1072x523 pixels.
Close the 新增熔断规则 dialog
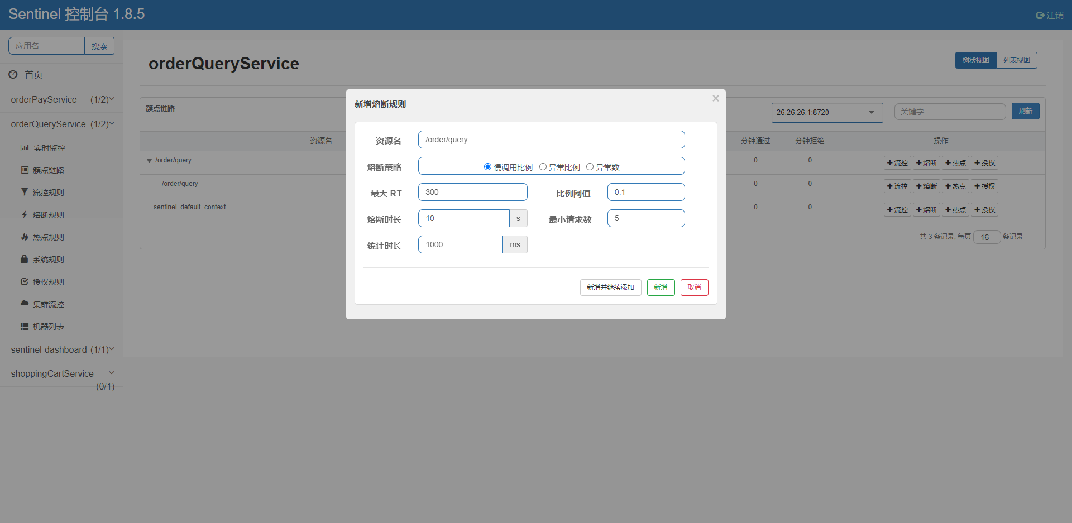tap(715, 98)
